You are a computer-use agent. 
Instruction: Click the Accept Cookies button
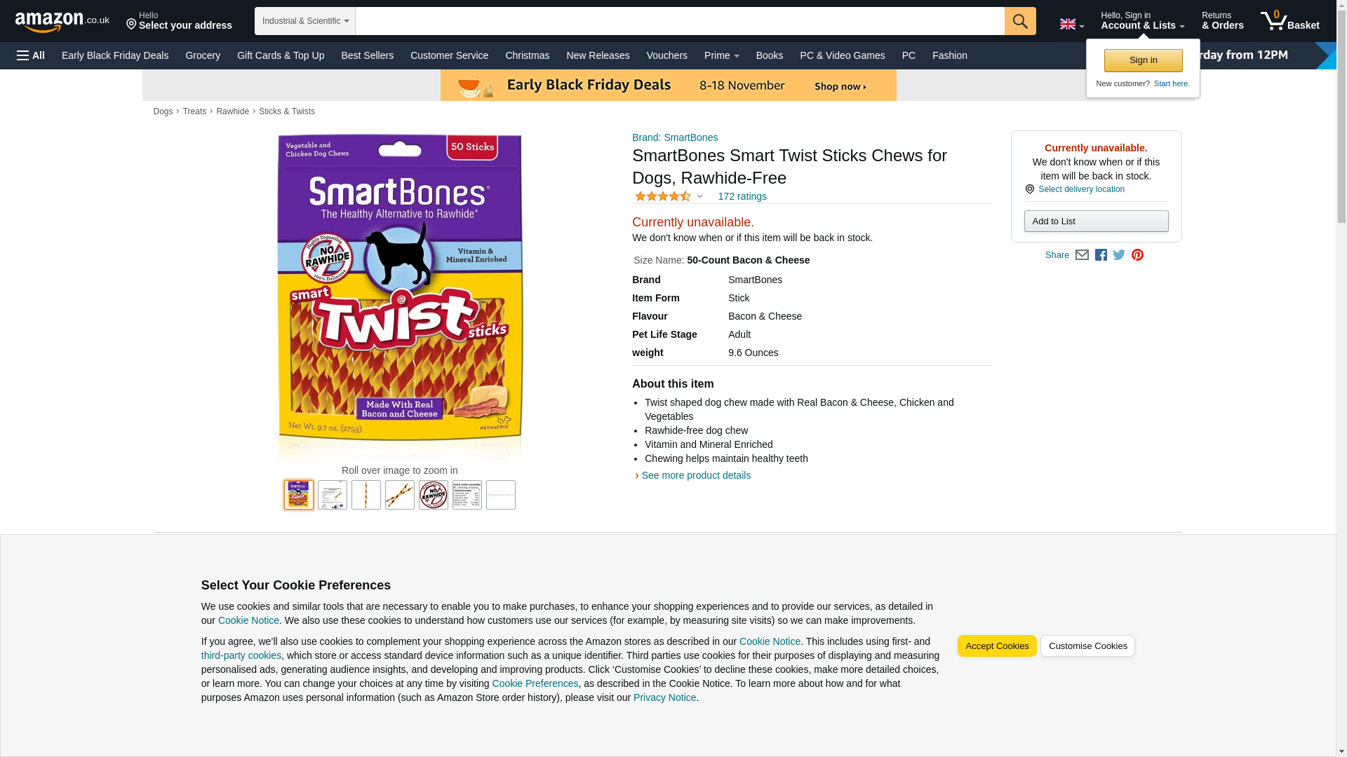[996, 646]
